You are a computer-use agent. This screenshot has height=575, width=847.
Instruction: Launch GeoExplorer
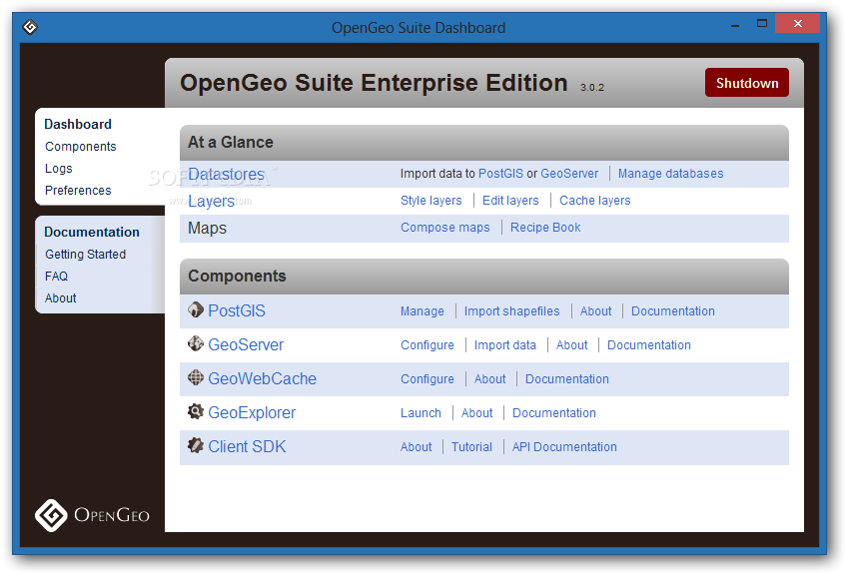[x=421, y=413]
